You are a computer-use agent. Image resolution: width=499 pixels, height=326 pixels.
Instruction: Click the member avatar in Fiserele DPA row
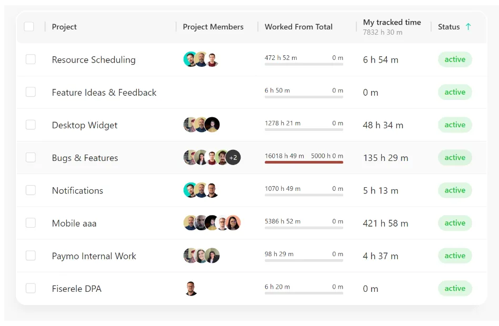(191, 289)
